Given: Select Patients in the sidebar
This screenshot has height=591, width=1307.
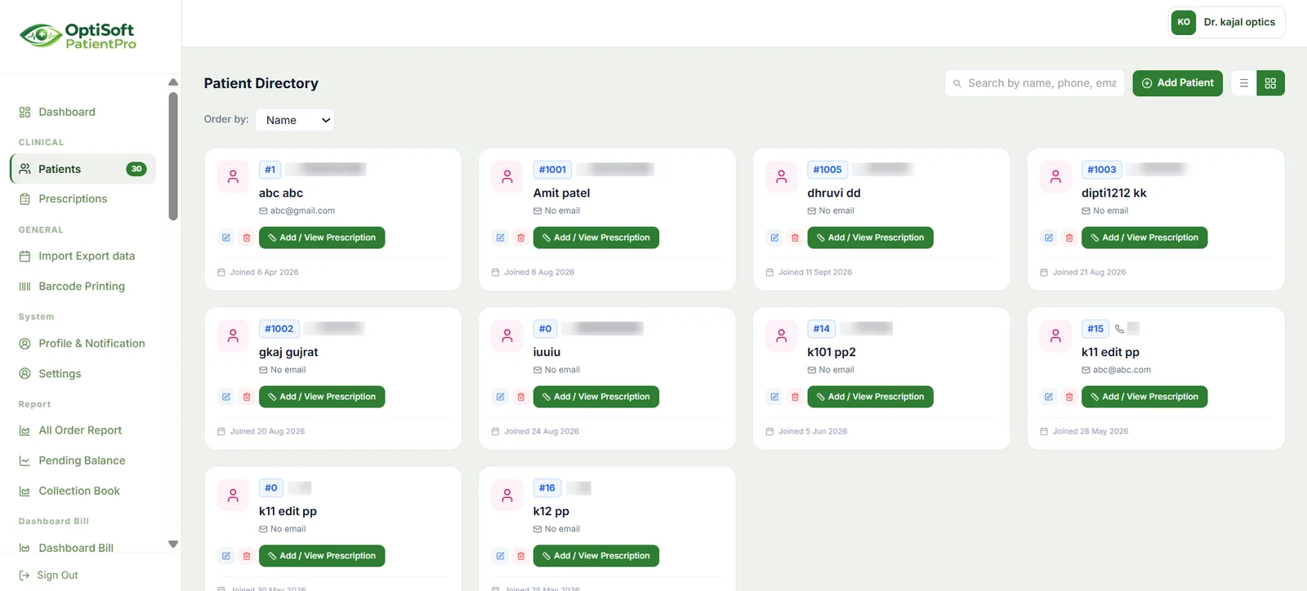Looking at the screenshot, I should (x=82, y=169).
